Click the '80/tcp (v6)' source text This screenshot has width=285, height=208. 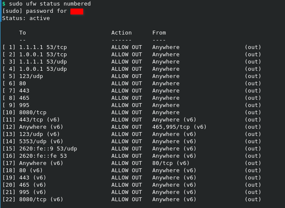[171, 163]
